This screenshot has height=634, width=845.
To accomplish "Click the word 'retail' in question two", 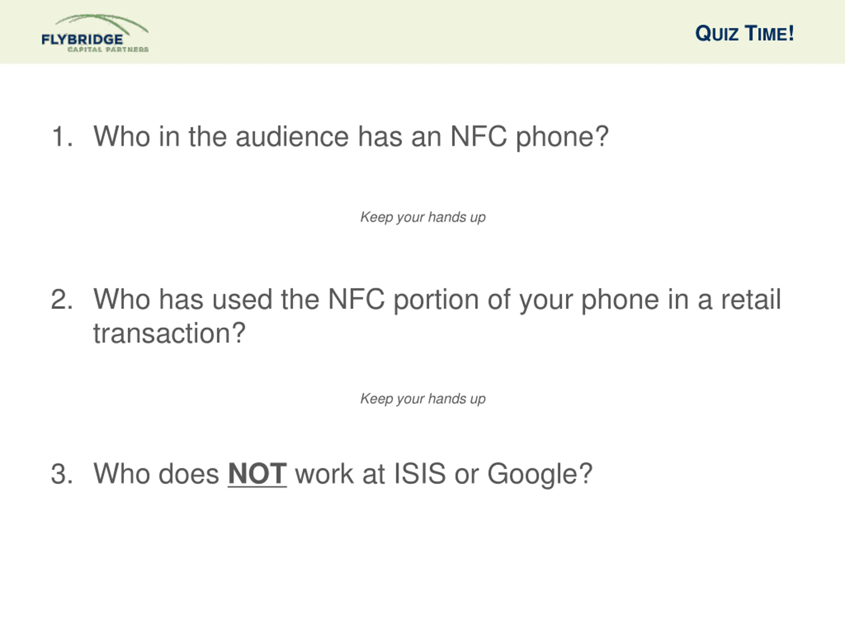I will point(751,299).
